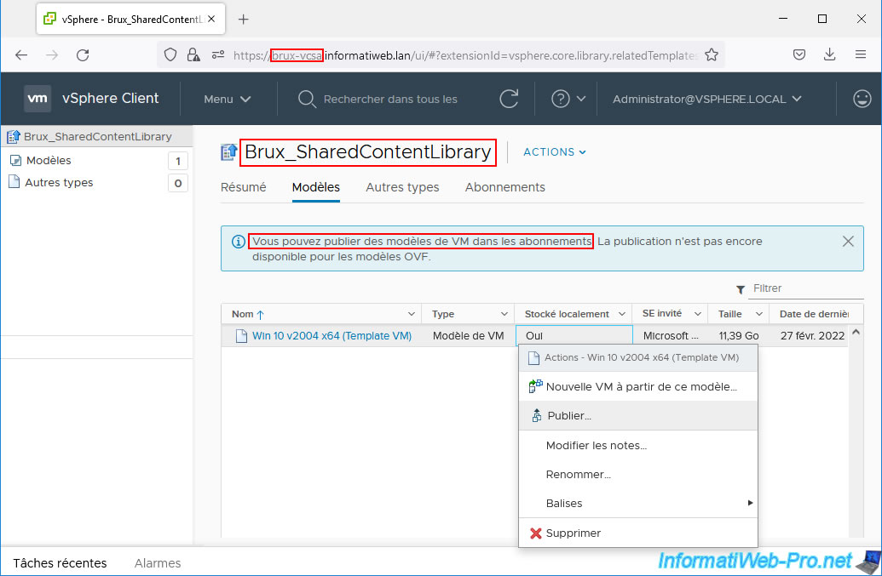Select Modèles in the left sidebar

click(49, 161)
